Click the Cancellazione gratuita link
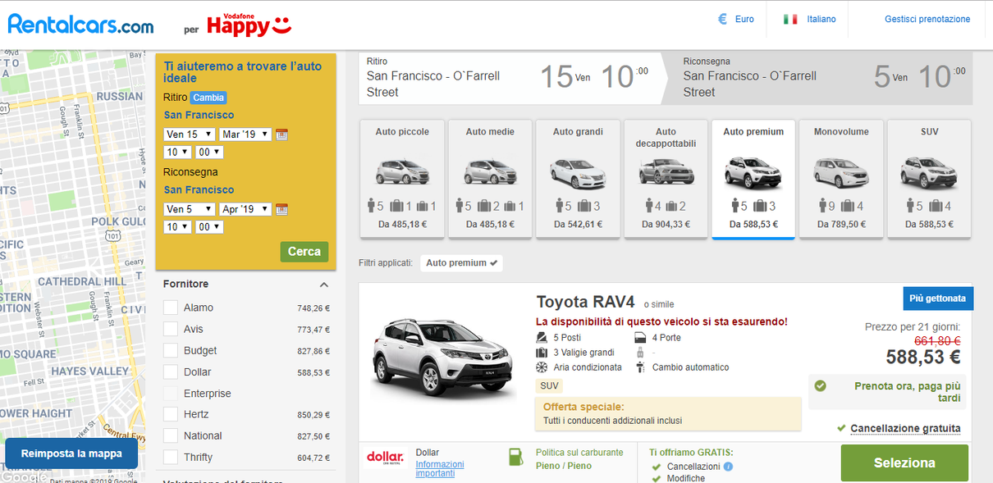This screenshot has width=993, height=483. pyautogui.click(x=905, y=428)
